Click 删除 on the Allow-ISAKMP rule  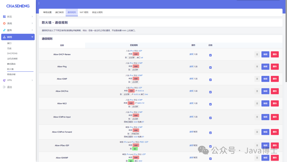click(275, 157)
